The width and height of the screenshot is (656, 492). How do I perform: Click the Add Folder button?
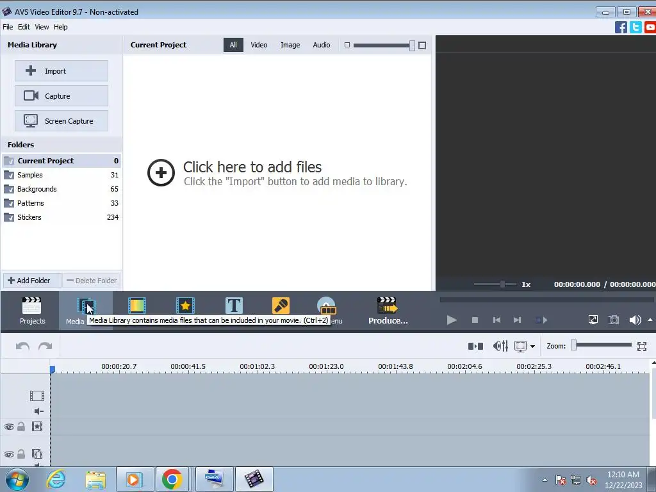coord(32,281)
